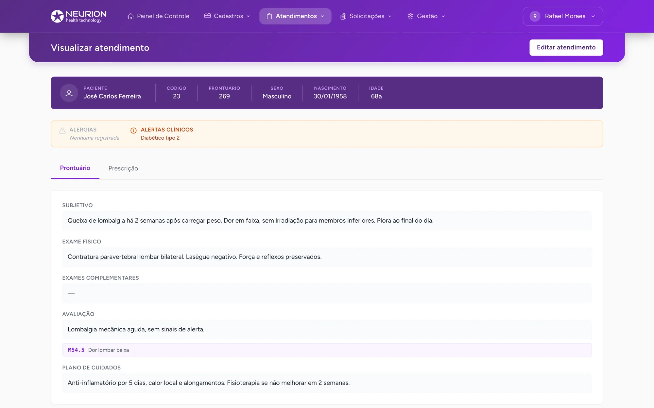Image resolution: width=654 pixels, height=408 pixels.
Task: Switch to the Prescrição tab
Action: pos(123,168)
